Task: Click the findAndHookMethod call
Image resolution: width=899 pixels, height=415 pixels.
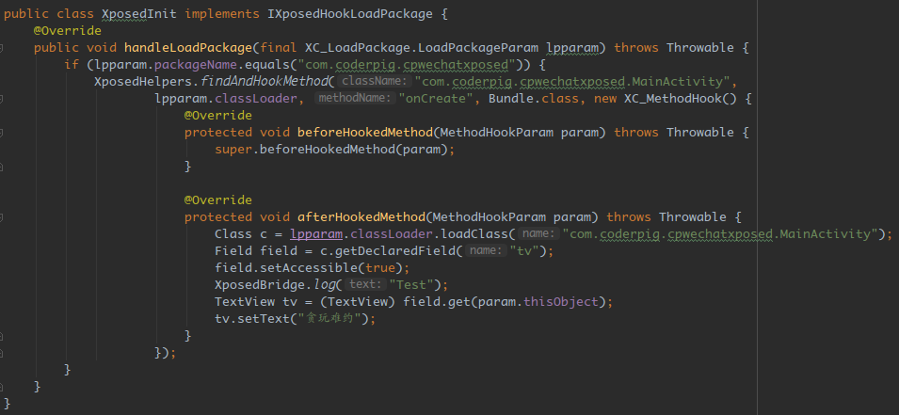Action: [x=264, y=81]
